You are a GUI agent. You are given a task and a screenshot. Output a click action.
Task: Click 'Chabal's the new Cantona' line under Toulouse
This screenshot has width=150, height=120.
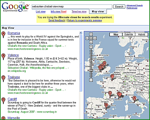[37, 90]
